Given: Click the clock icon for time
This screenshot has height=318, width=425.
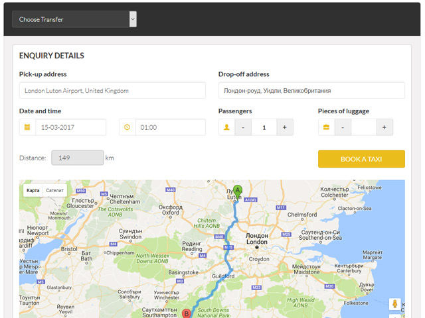Looking at the screenshot, I should coord(127,127).
